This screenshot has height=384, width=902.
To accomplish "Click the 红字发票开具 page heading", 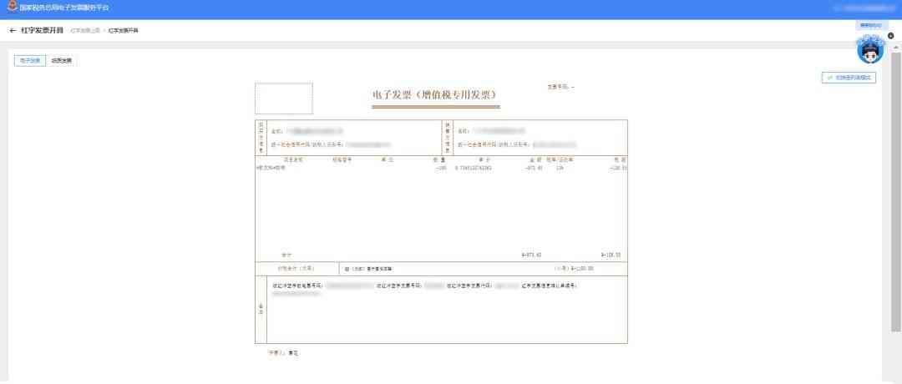I will 42,30.
